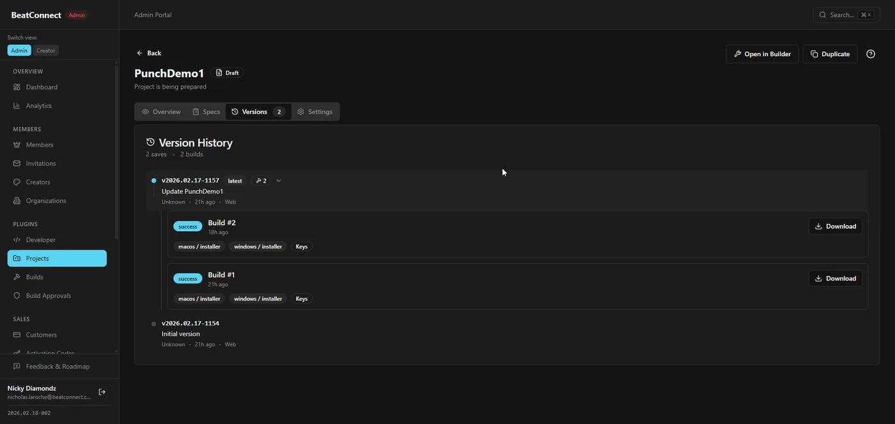Click the Open in Builder button
895x424 pixels.
click(x=763, y=52)
